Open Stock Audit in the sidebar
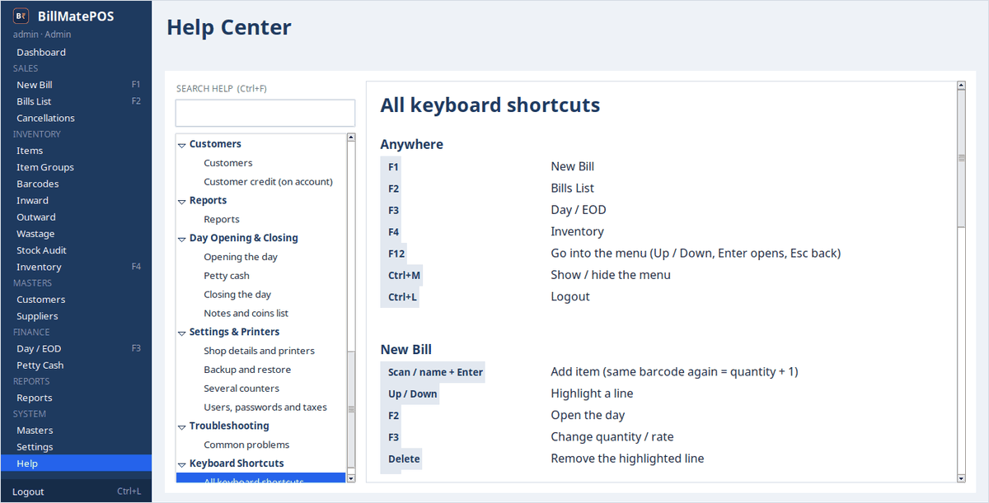Screen dimensions: 989x503 click(76, 250)
